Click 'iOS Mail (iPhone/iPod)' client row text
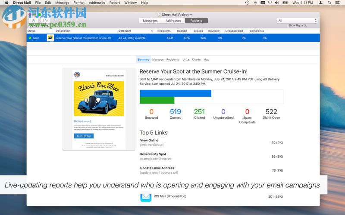 click(170, 197)
